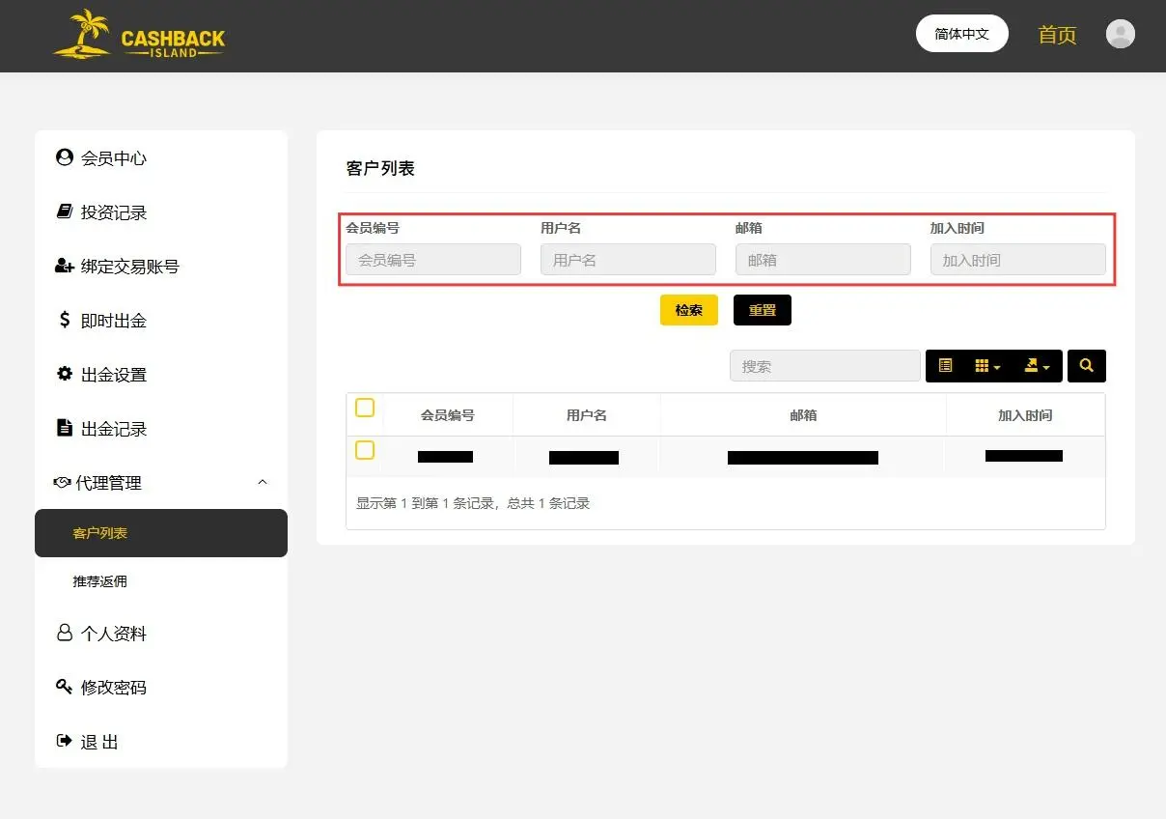Focus the 加入时间 input field
This screenshot has width=1166, height=819.
[1018, 260]
